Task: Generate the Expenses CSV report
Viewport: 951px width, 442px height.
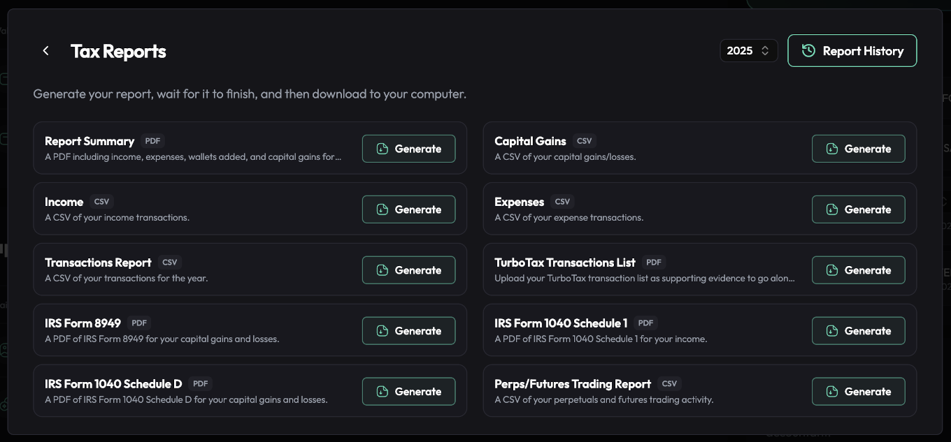Action: 858,209
